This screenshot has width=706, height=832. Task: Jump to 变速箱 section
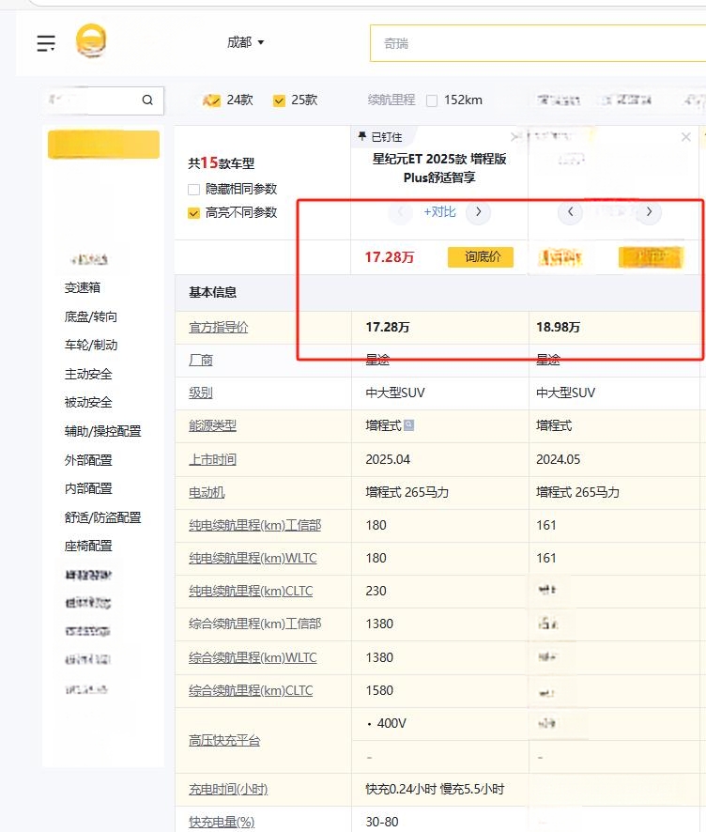pos(83,287)
